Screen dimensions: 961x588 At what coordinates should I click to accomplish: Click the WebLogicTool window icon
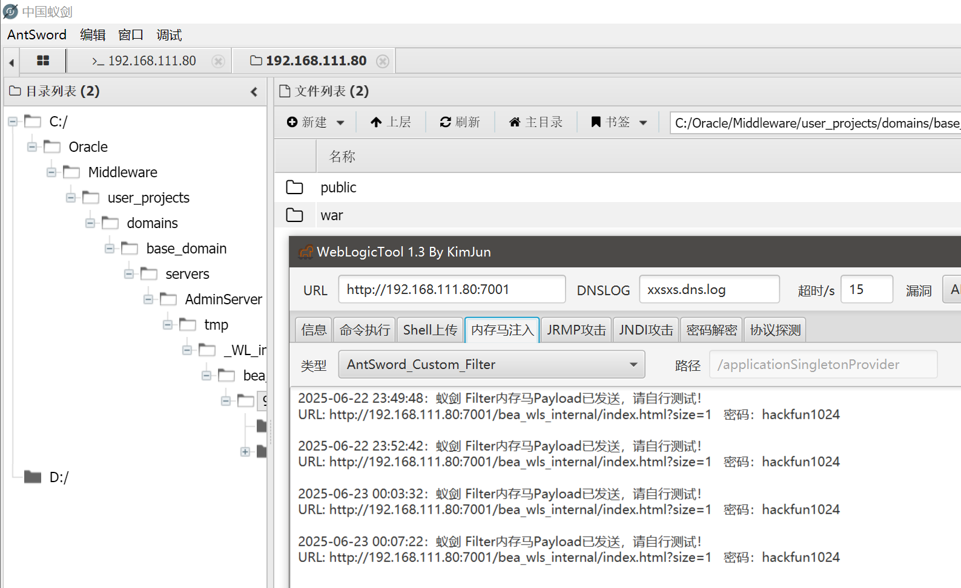coord(306,252)
